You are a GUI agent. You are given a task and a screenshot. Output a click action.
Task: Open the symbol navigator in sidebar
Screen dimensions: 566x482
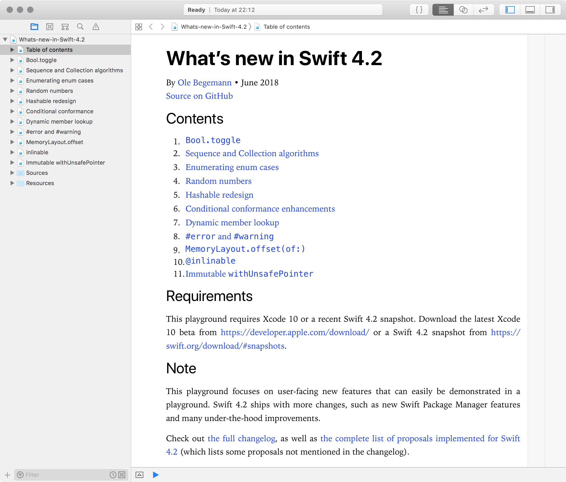[65, 26]
